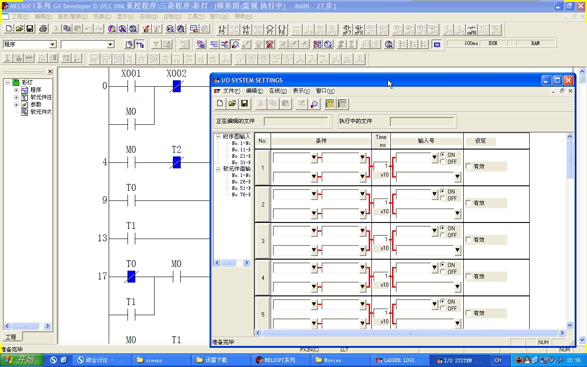The width and height of the screenshot is (587, 367).
Task: Enable the 有效 checkbox for row 1
Action: click(468, 167)
